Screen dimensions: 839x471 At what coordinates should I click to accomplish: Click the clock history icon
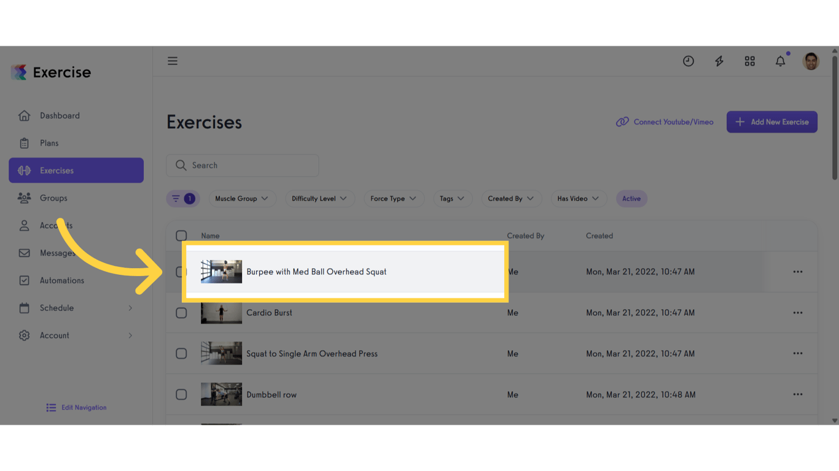coord(688,61)
